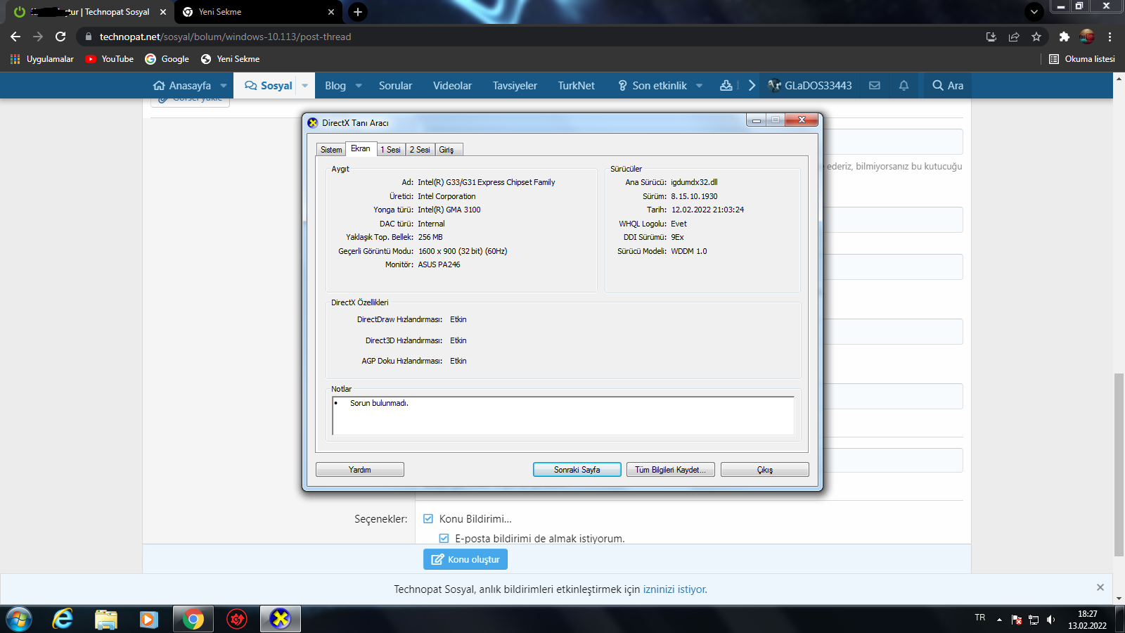Bookmark this page with the star icon
1125x633 pixels.
1036,37
